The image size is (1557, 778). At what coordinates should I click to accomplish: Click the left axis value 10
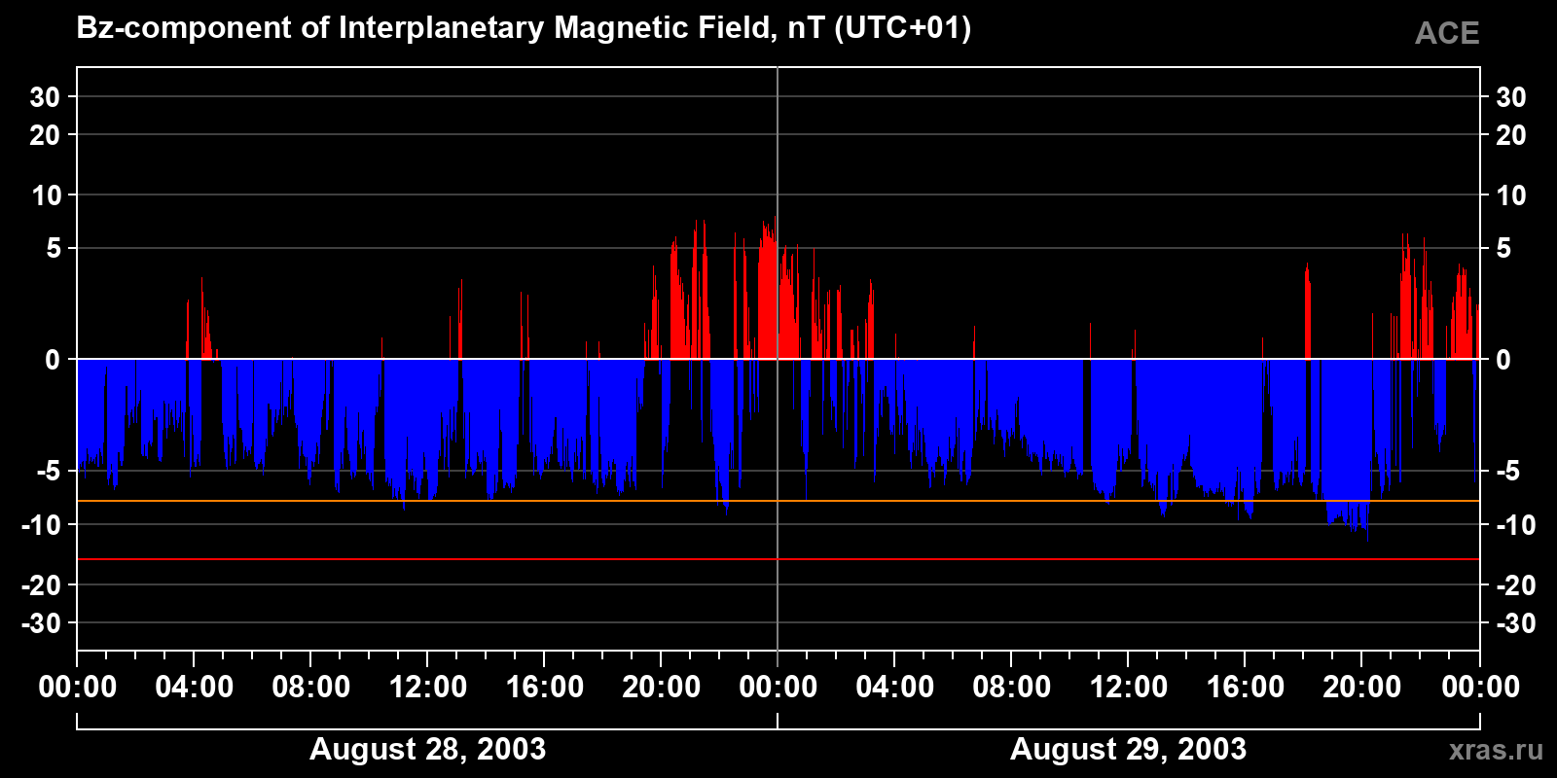[x=46, y=195]
